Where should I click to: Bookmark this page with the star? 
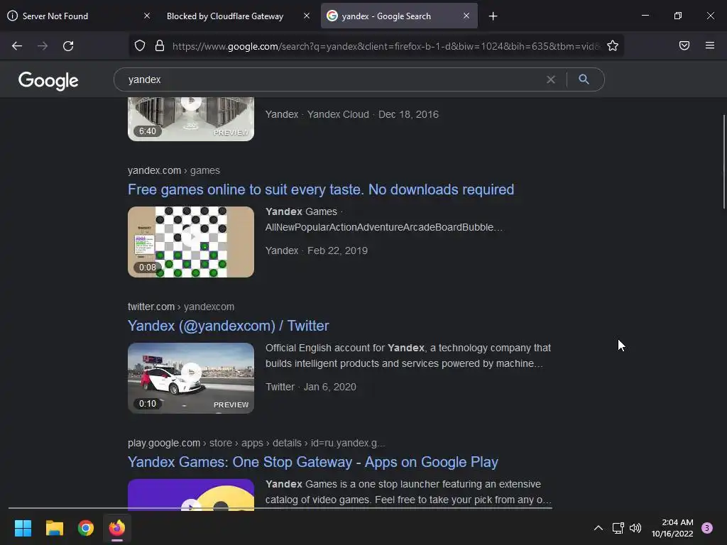(x=613, y=45)
